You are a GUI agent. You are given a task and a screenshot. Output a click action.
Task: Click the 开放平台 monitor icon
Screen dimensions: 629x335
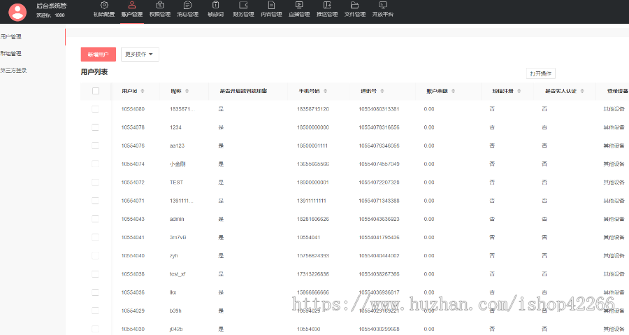click(383, 6)
